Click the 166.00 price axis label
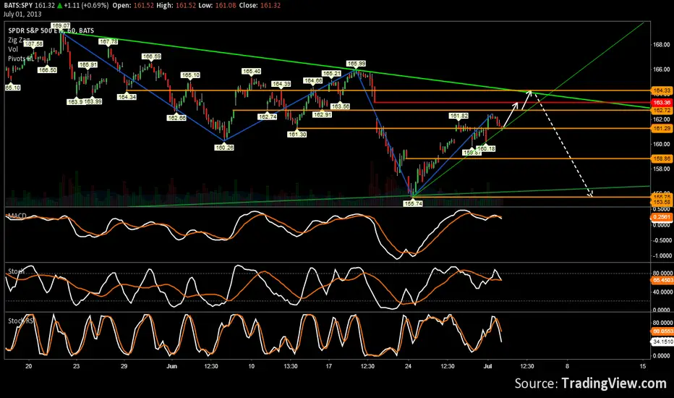This screenshot has width=674, height=398. click(x=662, y=69)
